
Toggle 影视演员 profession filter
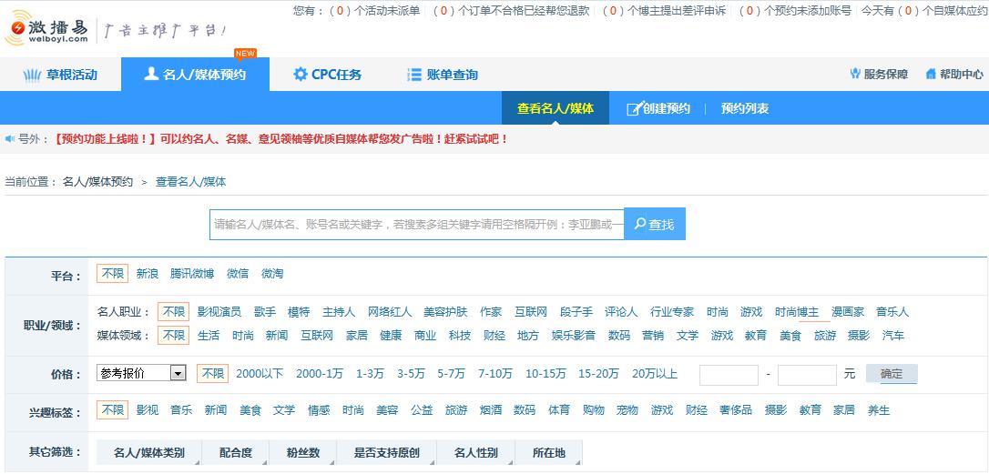(x=219, y=311)
